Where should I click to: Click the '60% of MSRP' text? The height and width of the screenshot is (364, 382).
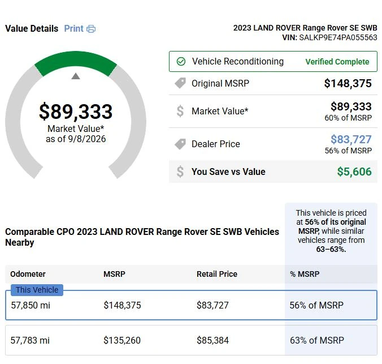point(348,118)
